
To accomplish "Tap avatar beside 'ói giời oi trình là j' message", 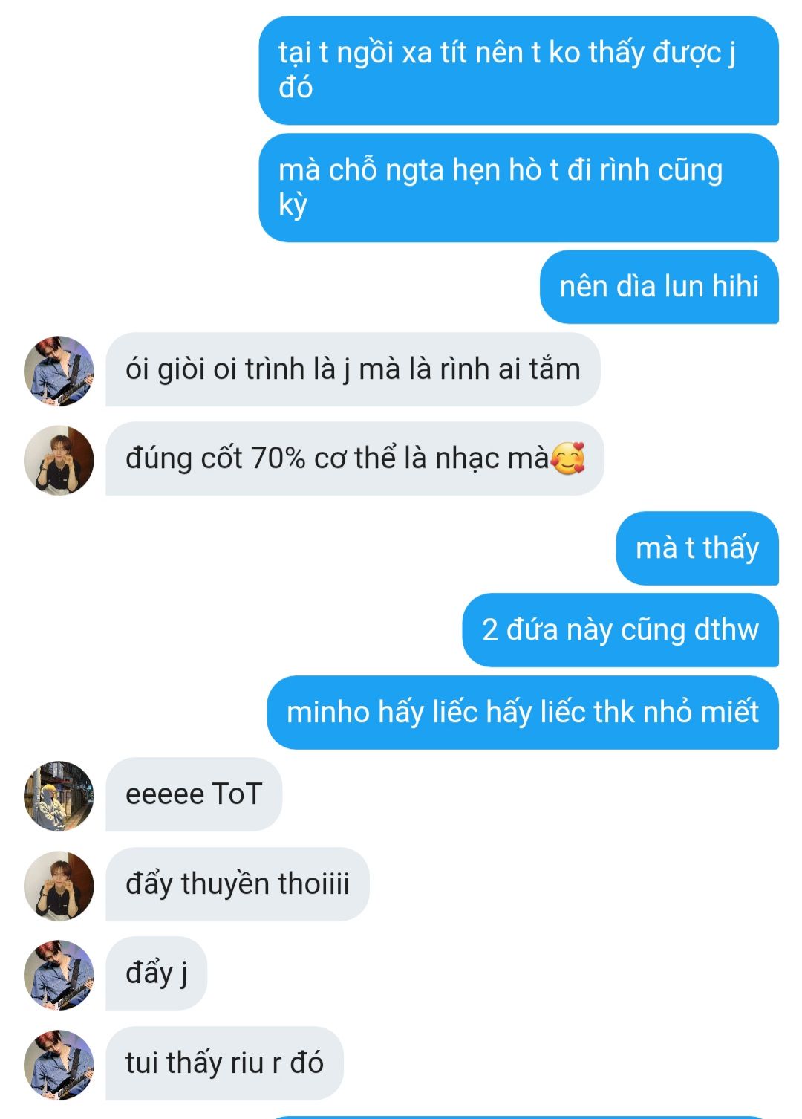I will pyautogui.click(x=59, y=370).
